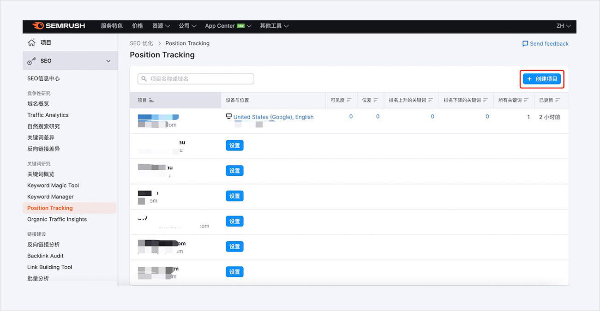Go to 反向链接分析
The width and height of the screenshot is (600, 311).
pyautogui.click(x=43, y=245)
